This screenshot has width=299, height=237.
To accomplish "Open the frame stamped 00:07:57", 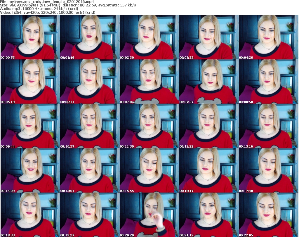I will coord(209,82).
